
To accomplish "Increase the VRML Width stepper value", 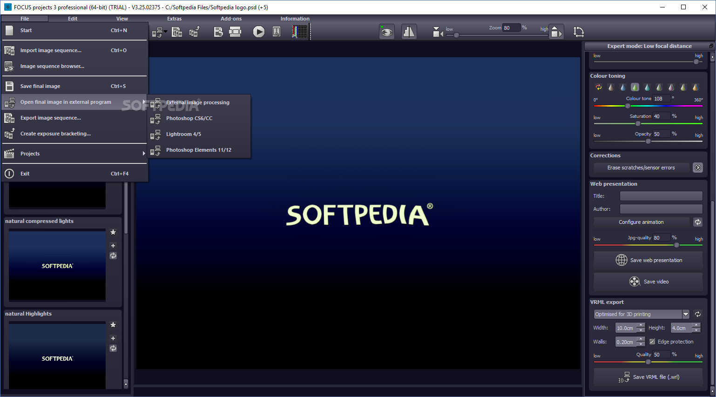I will point(641,325).
